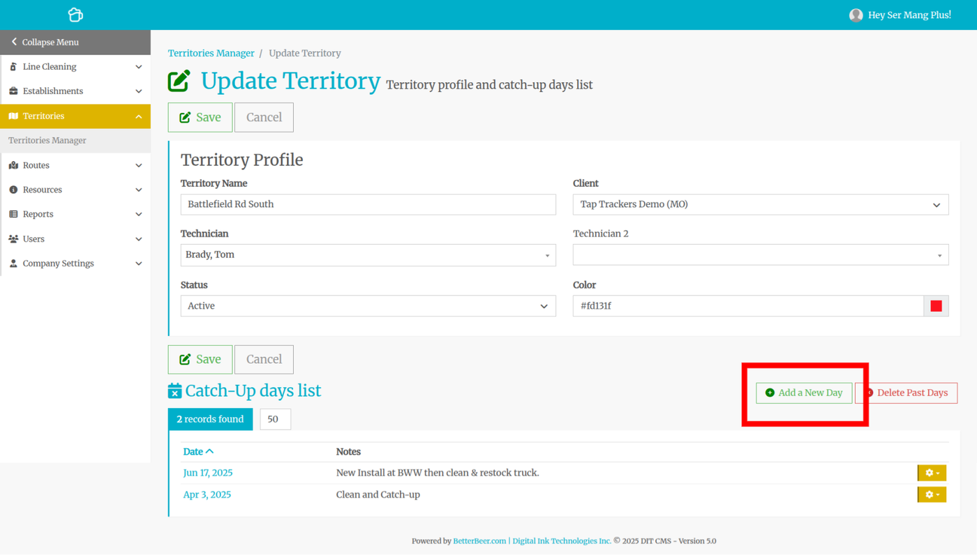The width and height of the screenshot is (977, 555).
Task: Open the Client dropdown
Action: (761, 204)
